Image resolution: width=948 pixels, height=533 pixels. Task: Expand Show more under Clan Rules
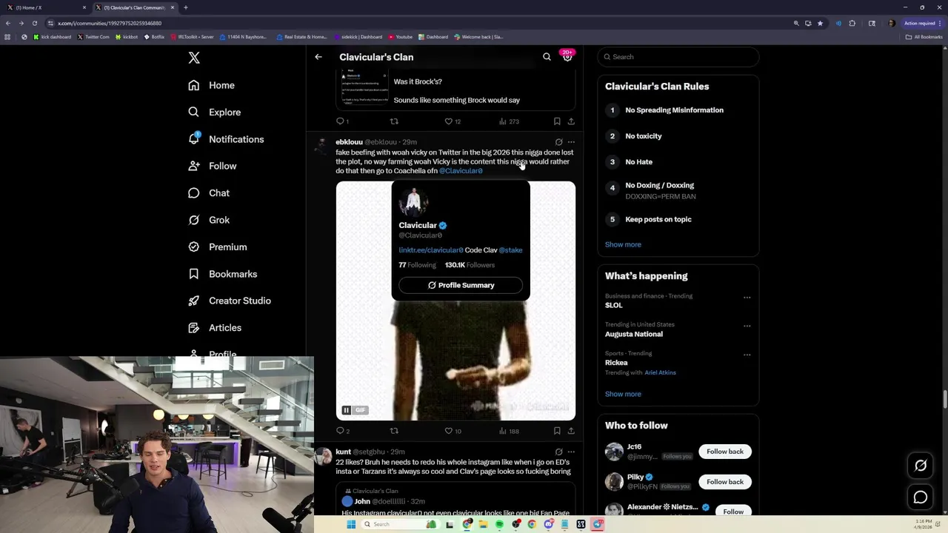623,244
